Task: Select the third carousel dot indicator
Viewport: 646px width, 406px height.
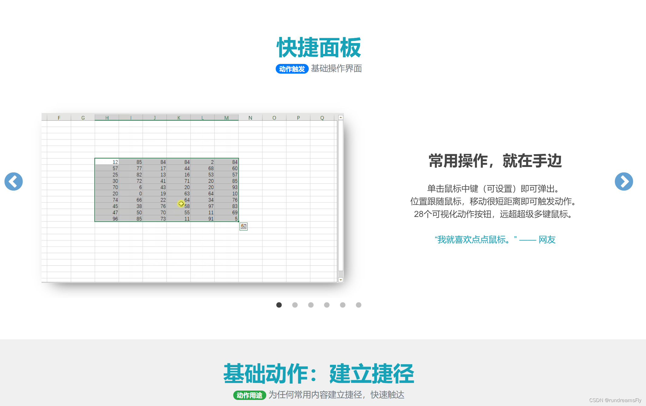Action: click(x=311, y=305)
